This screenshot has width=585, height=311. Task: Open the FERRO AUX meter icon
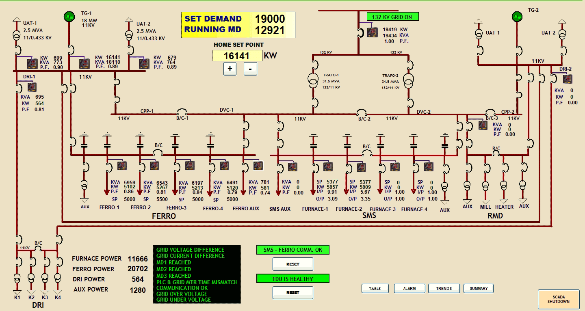tap(258, 166)
